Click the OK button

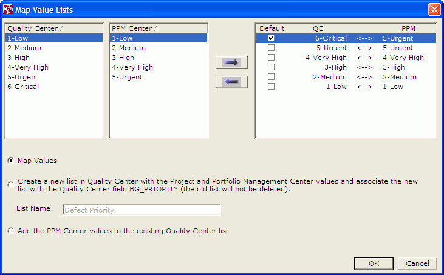pyautogui.click(x=374, y=263)
